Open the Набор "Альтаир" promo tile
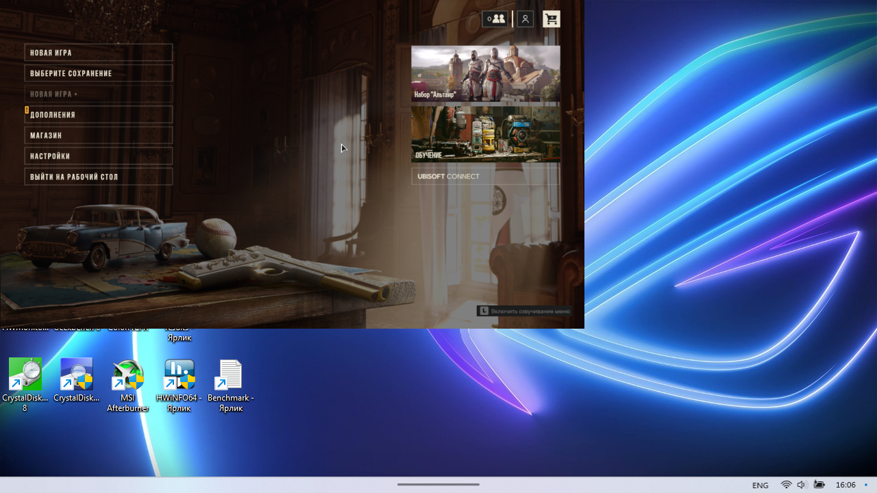Image resolution: width=877 pixels, height=493 pixels. (486, 74)
